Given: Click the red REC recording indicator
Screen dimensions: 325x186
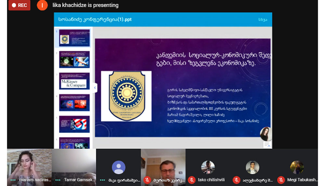Looking at the screenshot, I should click(19, 5).
